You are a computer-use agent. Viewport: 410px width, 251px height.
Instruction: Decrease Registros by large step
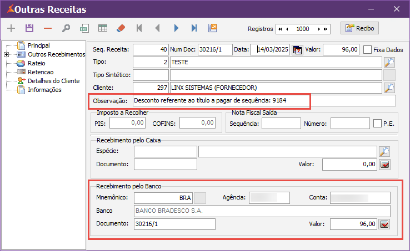[280, 29]
